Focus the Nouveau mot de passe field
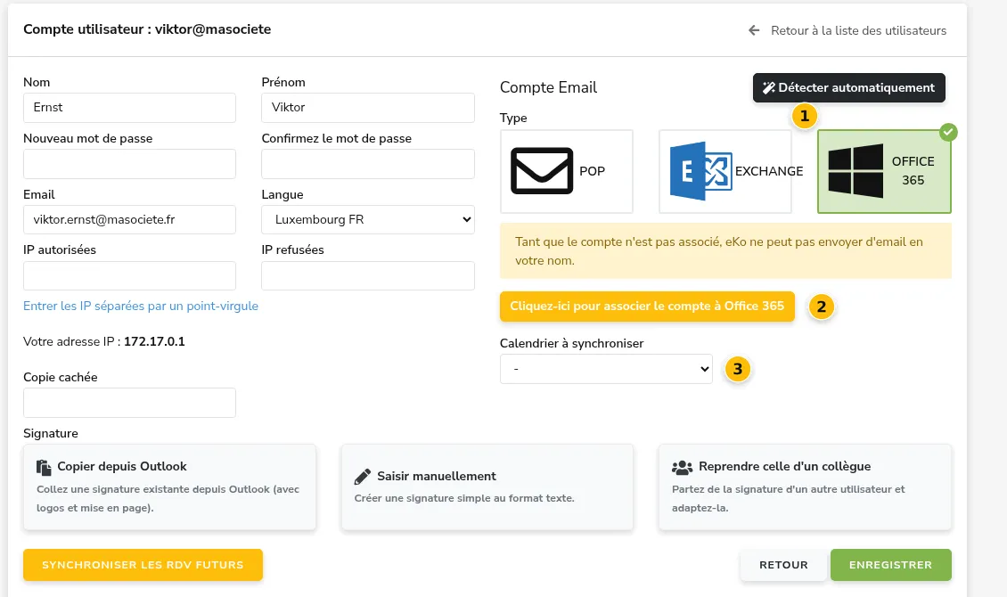Viewport: 1007px width, 597px height. pos(130,164)
